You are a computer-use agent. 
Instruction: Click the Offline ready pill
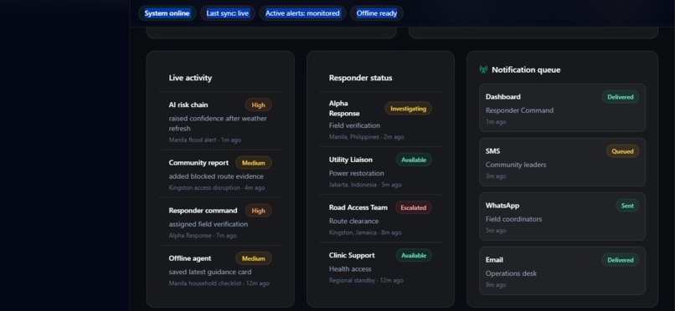click(x=377, y=13)
